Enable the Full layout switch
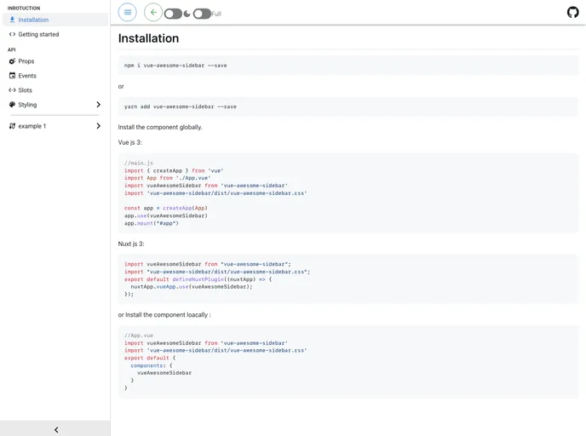The height and width of the screenshot is (436, 586). pyautogui.click(x=202, y=14)
